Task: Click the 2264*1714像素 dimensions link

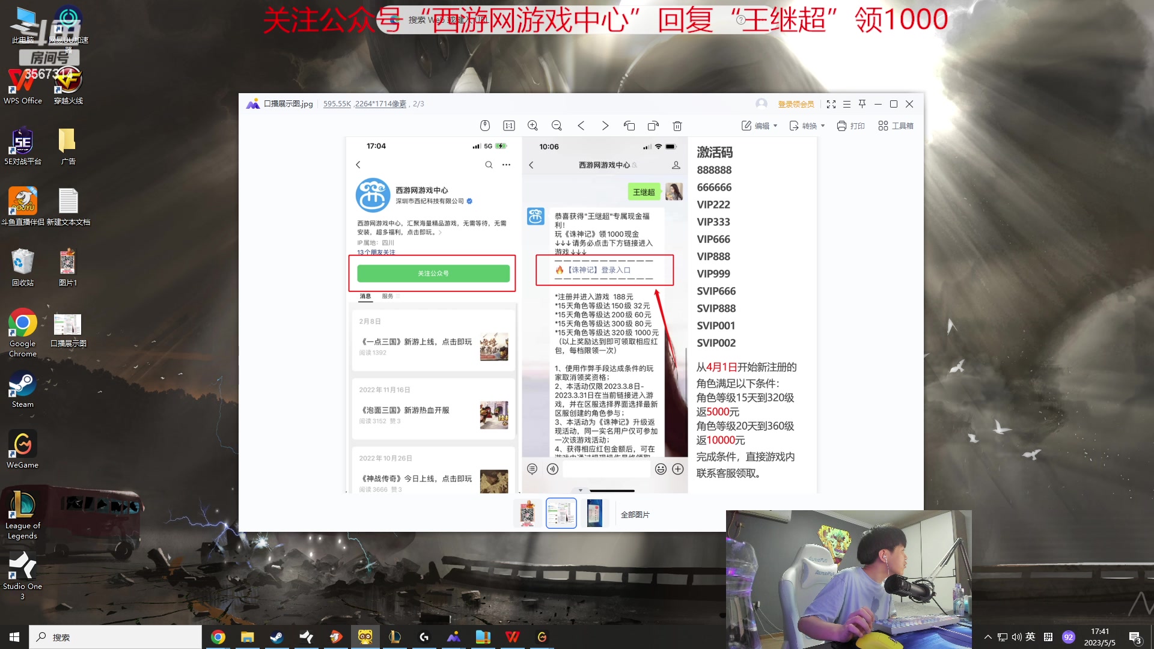Action: 380,104
